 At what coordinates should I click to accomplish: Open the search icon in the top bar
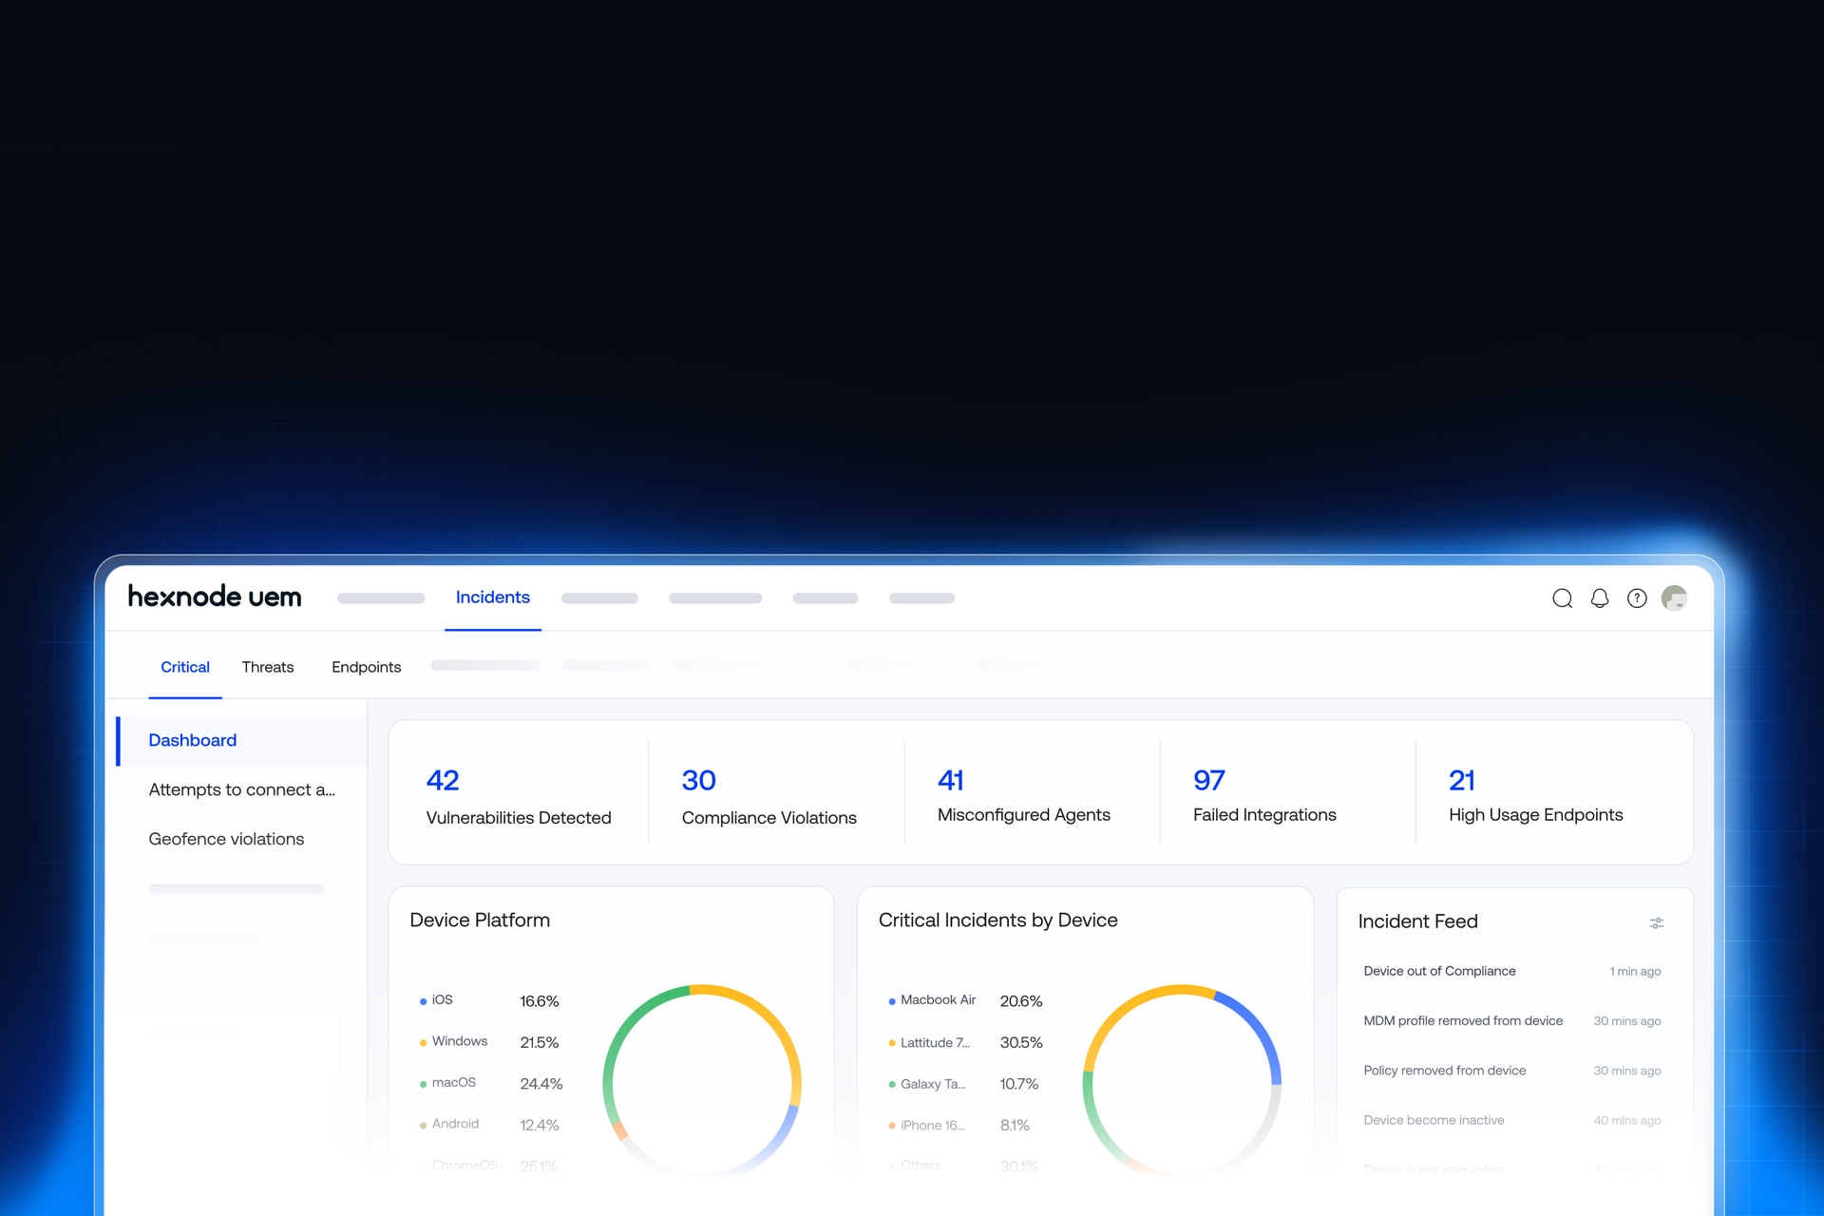pyautogui.click(x=1562, y=598)
